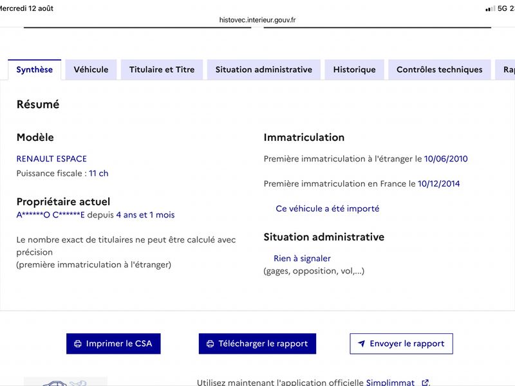Click the external-link icon next to Simplimmat

[425, 382]
